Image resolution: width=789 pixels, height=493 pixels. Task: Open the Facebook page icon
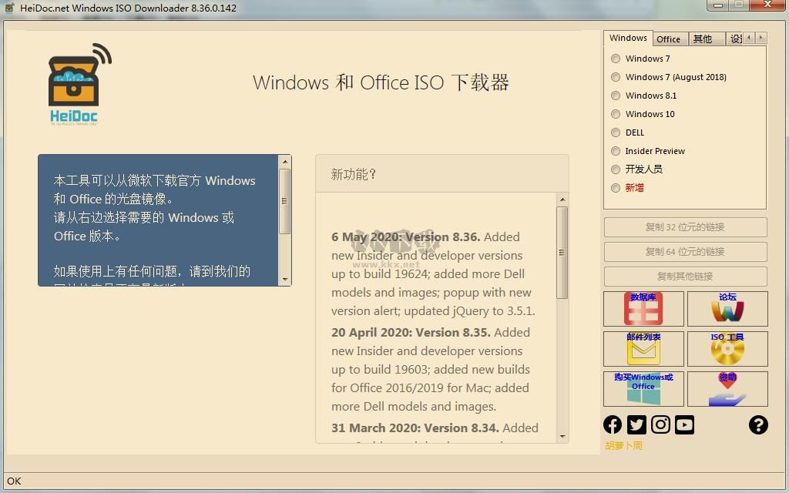point(613,425)
